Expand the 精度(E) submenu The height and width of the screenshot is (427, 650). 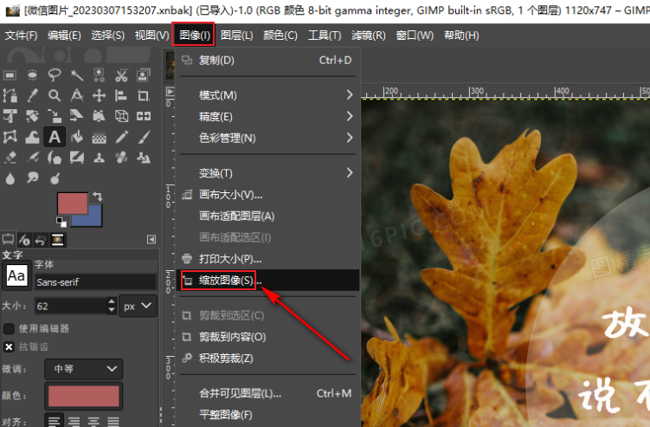tap(268, 117)
